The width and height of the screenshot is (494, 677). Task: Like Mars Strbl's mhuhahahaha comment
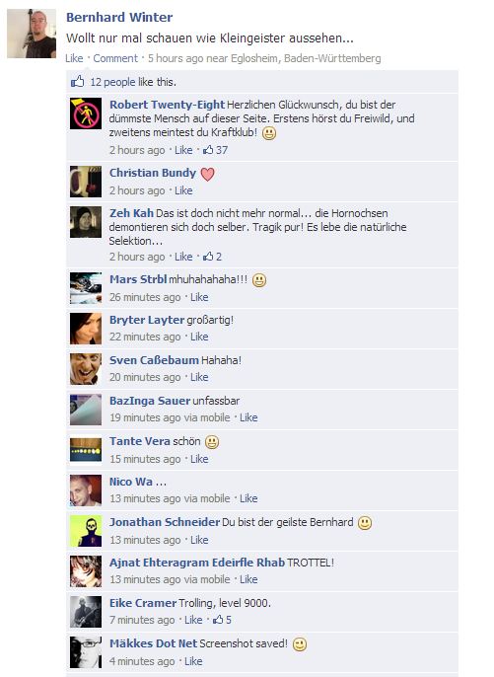199,297
